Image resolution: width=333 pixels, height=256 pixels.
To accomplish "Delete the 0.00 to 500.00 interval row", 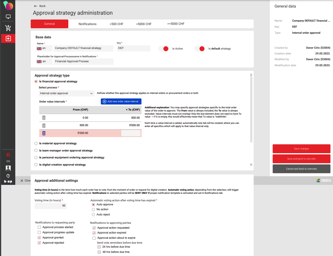I will tap(44, 118).
